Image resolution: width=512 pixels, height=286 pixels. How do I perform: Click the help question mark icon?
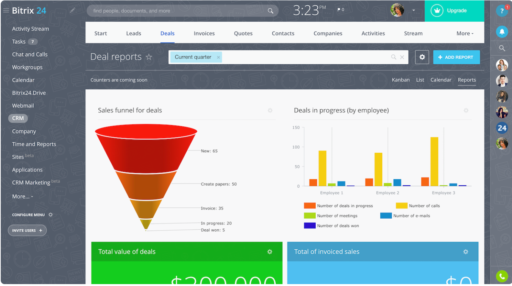(502, 11)
